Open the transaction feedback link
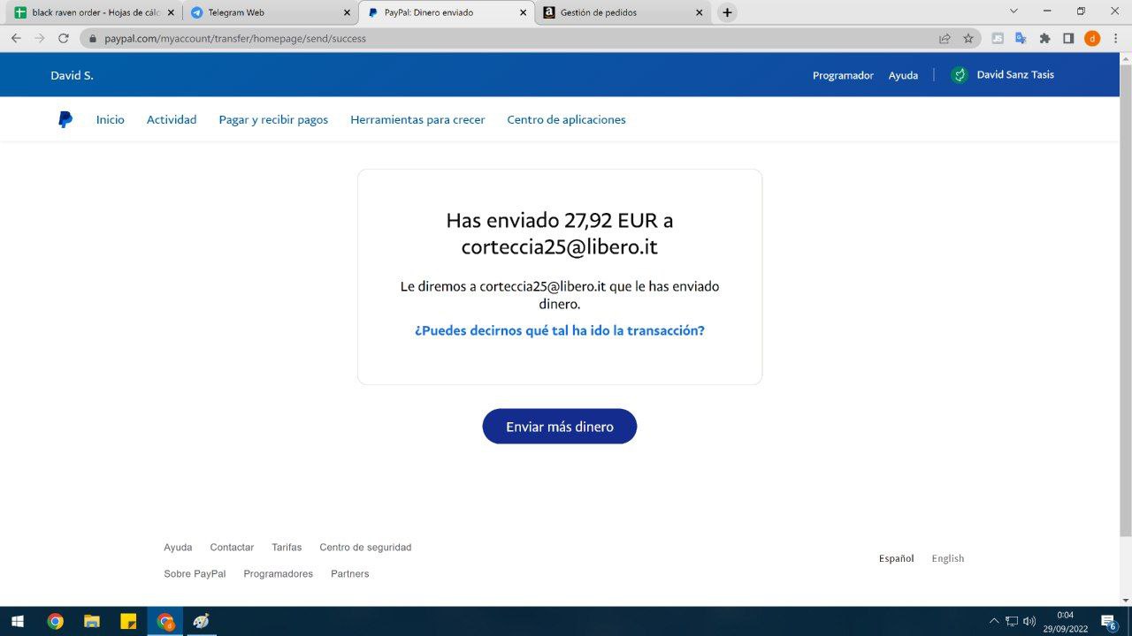Image resolution: width=1132 pixels, height=636 pixels. (559, 330)
